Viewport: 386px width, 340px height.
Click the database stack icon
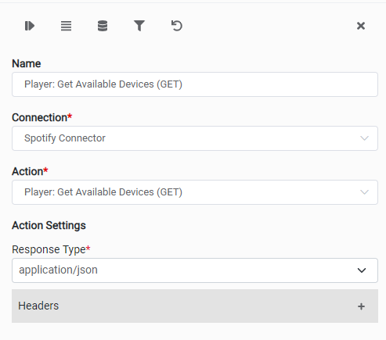coord(103,26)
